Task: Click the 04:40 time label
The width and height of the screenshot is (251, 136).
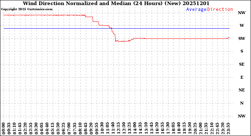Action: [47, 128]
